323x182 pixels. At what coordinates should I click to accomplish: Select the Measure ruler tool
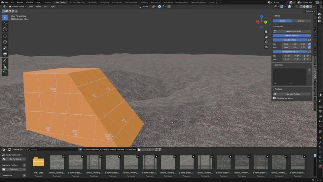(x=5, y=67)
